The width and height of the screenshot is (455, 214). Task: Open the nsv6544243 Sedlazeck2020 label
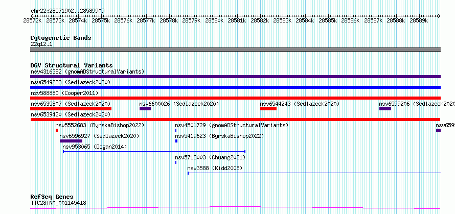pos(300,104)
